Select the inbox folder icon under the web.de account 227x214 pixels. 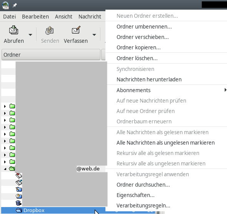(19, 175)
